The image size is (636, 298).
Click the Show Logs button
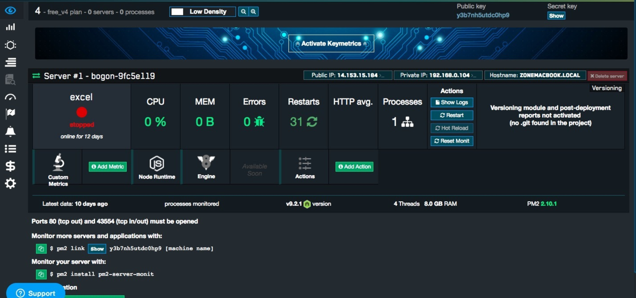click(x=452, y=102)
